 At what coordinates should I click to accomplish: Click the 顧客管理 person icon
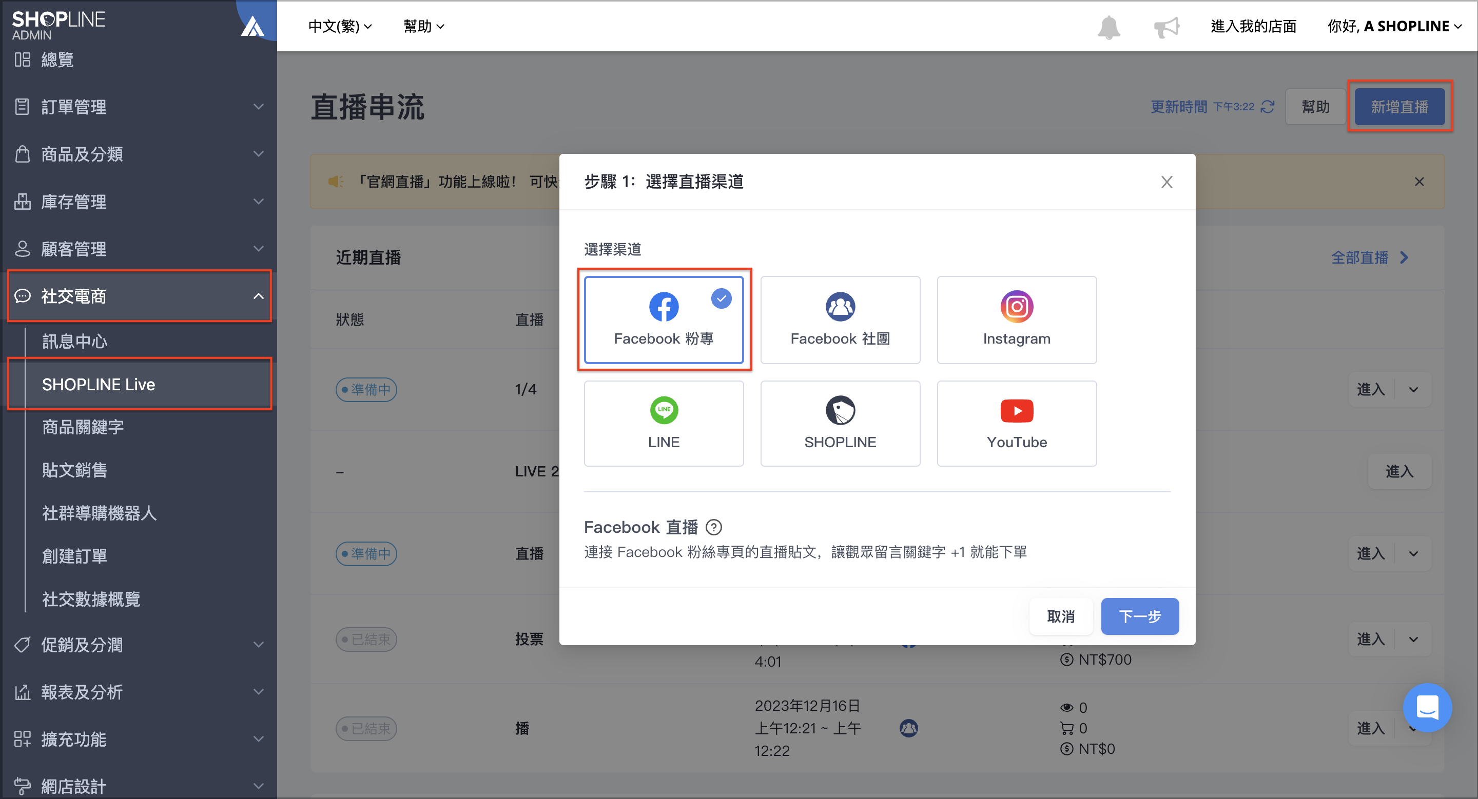(x=22, y=249)
